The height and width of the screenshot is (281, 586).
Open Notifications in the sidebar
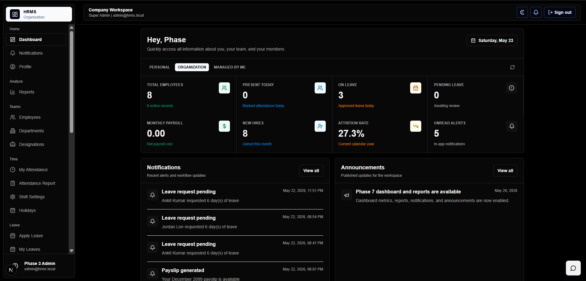pyautogui.click(x=36, y=53)
